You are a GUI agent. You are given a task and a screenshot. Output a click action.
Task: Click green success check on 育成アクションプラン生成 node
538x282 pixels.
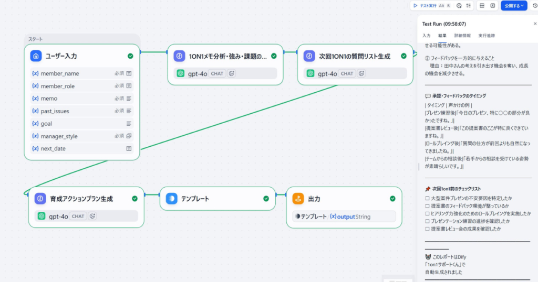(135, 199)
